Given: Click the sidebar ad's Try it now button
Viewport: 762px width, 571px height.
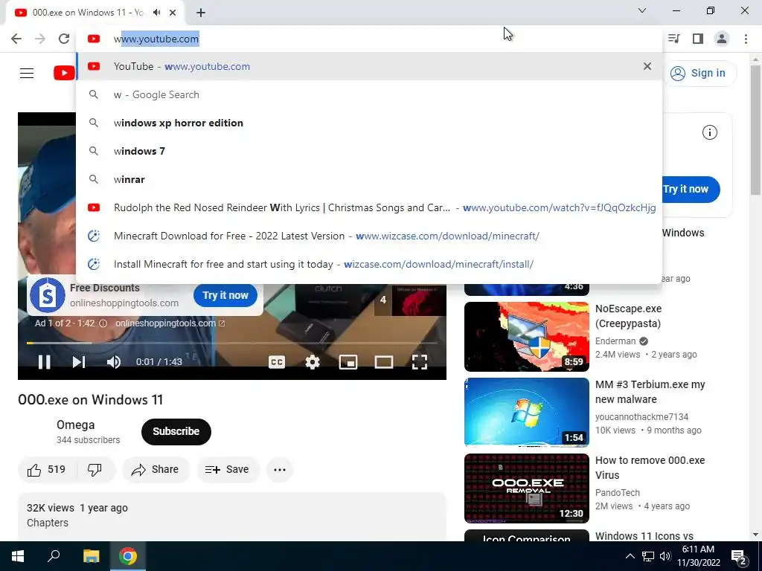Looking at the screenshot, I should pos(690,190).
